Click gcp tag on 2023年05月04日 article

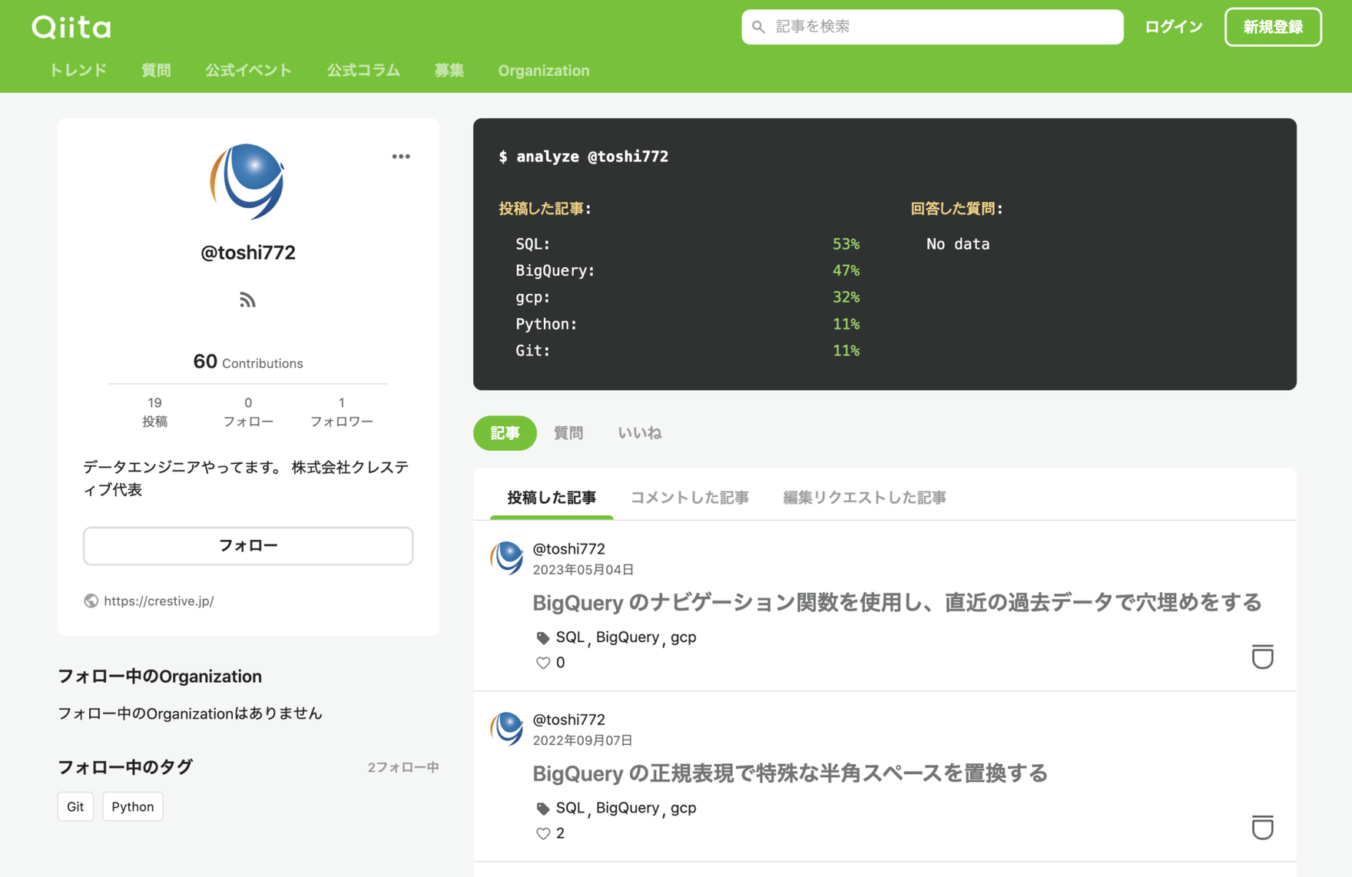coord(684,637)
